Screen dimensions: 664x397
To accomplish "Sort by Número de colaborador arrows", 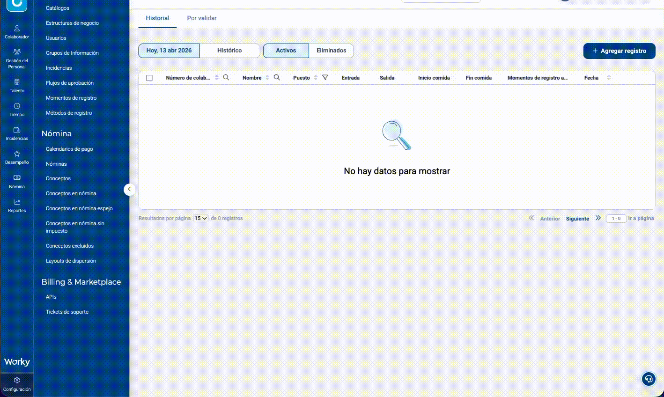I will point(217,78).
